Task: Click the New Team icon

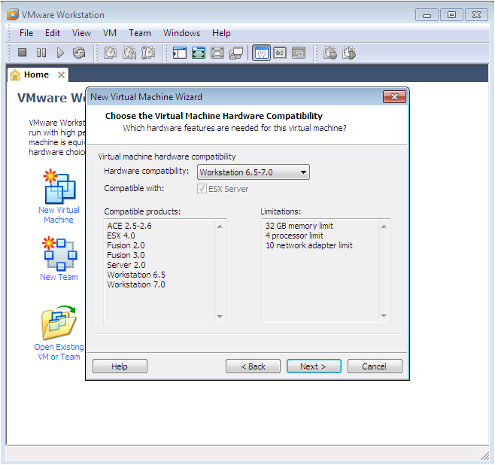Action: [59, 254]
